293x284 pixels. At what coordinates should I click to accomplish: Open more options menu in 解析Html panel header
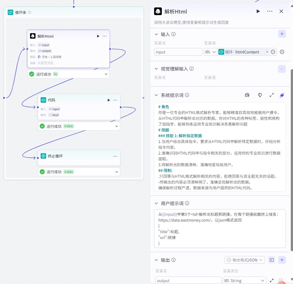[270, 11]
